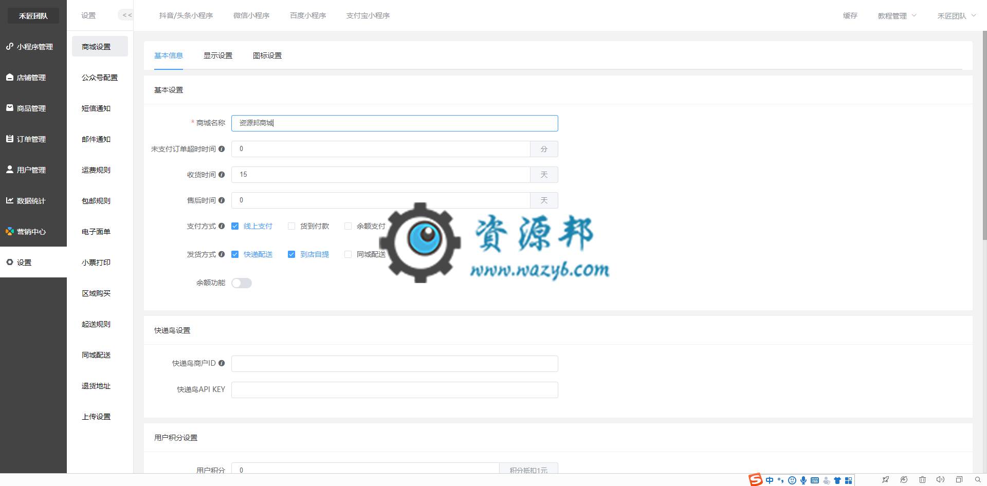Screen dimensions: 987x486
Task: Uncheck 线上支付 payment option
Action: tap(235, 226)
